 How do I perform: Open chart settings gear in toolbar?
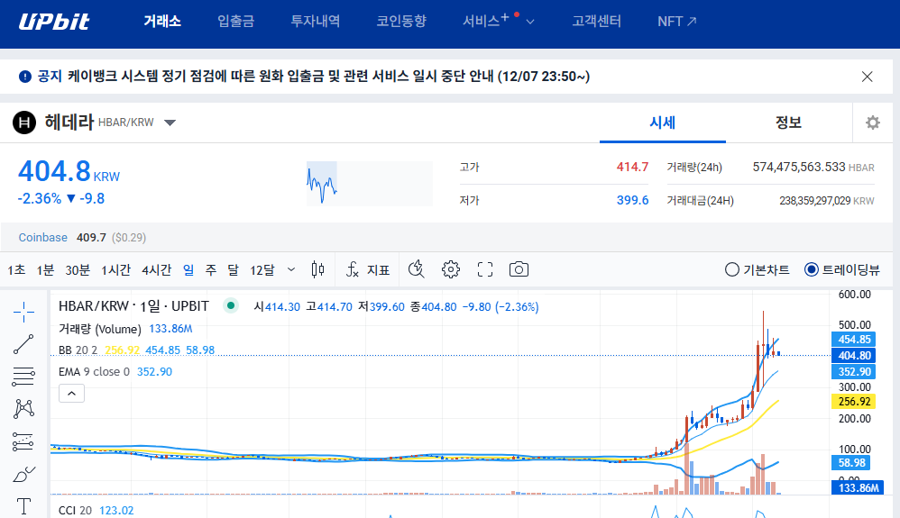click(x=451, y=269)
